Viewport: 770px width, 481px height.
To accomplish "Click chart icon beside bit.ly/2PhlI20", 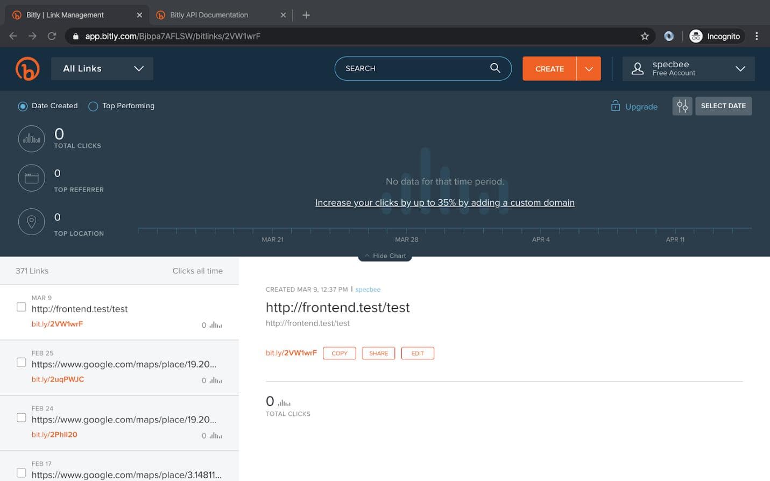I will [216, 436].
